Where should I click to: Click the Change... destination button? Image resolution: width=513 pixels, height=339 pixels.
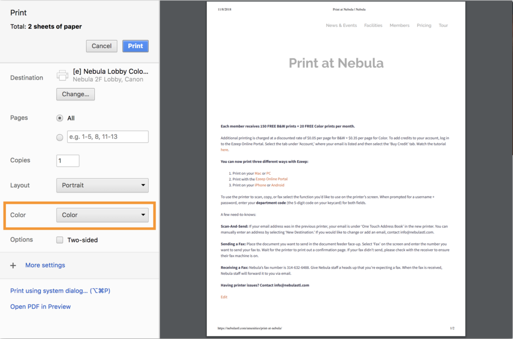tap(75, 94)
